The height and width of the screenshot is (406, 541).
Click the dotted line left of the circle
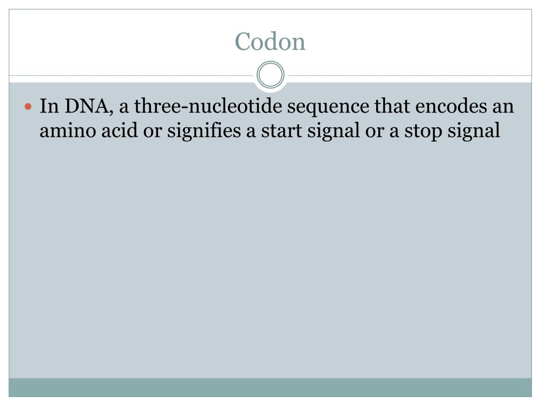point(132,76)
